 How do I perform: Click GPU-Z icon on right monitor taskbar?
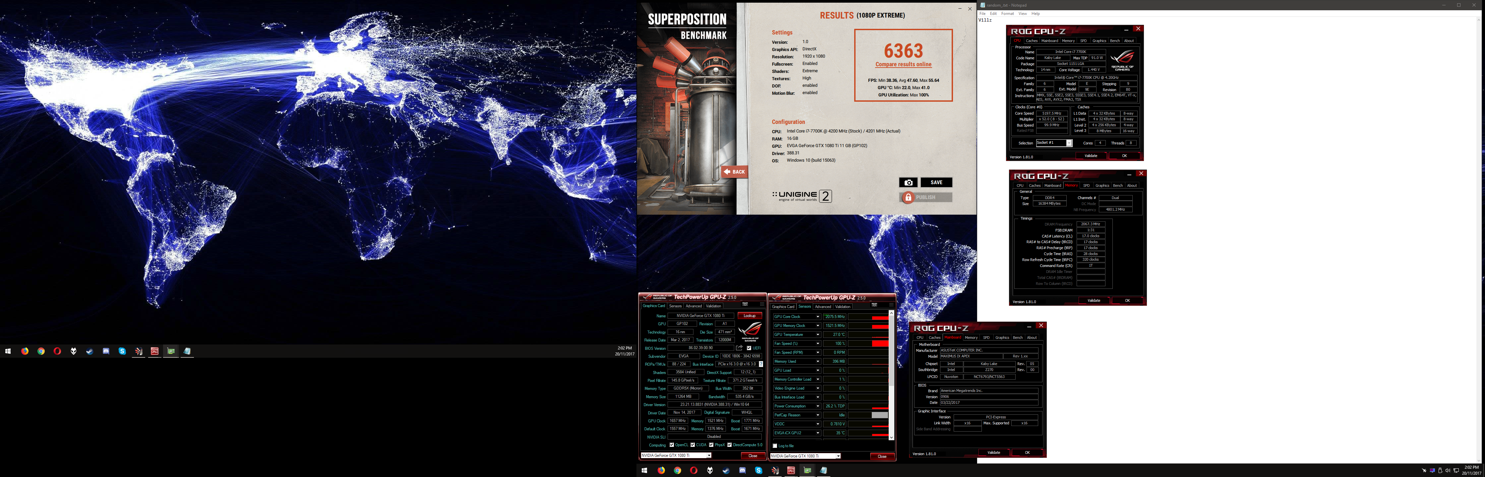(x=807, y=470)
